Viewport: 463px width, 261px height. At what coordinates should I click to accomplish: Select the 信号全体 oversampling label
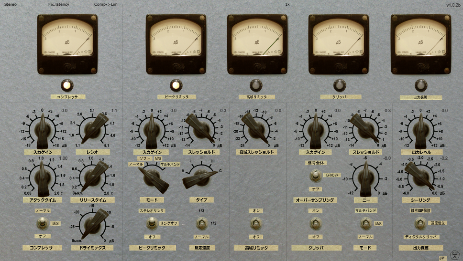(x=316, y=163)
